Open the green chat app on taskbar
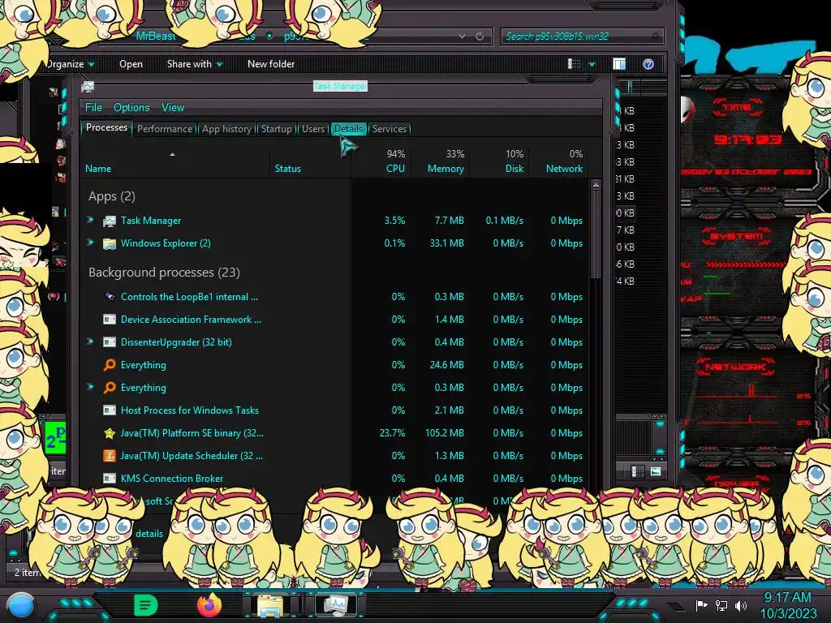Screen dimensions: 831x623 146,605
